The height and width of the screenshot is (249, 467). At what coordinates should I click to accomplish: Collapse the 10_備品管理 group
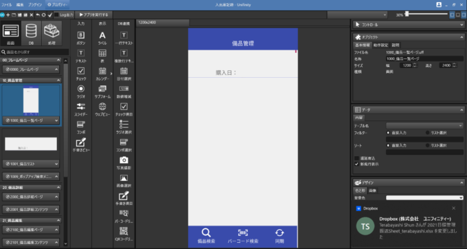click(58, 80)
